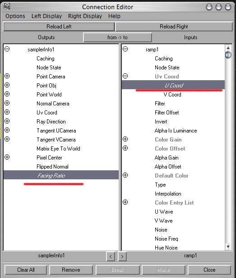This screenshot has height=278, width=236.
Task: Click the Reload Left button
Action: coord(59,27)
